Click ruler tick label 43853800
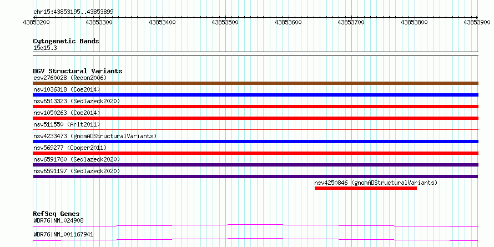Viewport: 494px width, 247px height. (x=415, y=22)
